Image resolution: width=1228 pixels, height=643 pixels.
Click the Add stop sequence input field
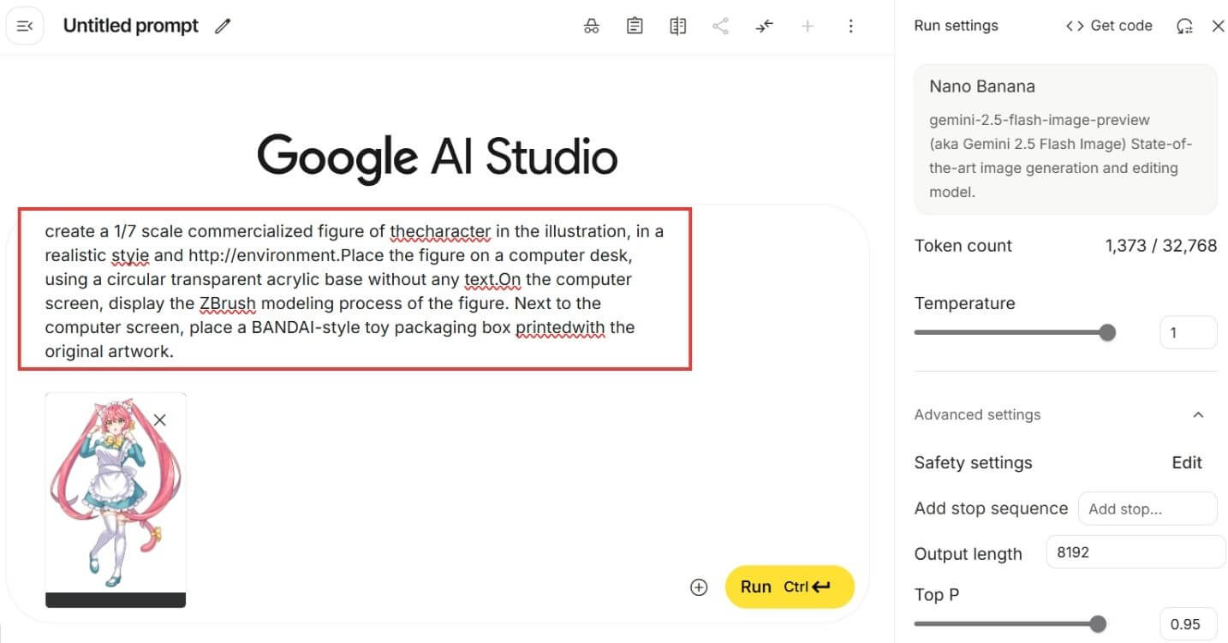pyautogui.click(x=1148, y=509)
